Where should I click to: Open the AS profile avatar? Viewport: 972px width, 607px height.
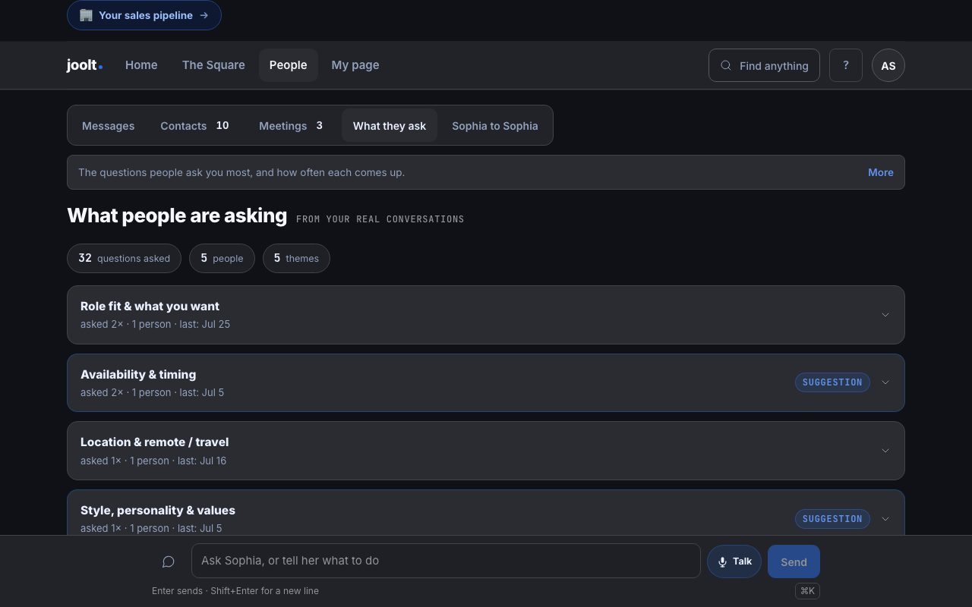(x=888, y=65)
